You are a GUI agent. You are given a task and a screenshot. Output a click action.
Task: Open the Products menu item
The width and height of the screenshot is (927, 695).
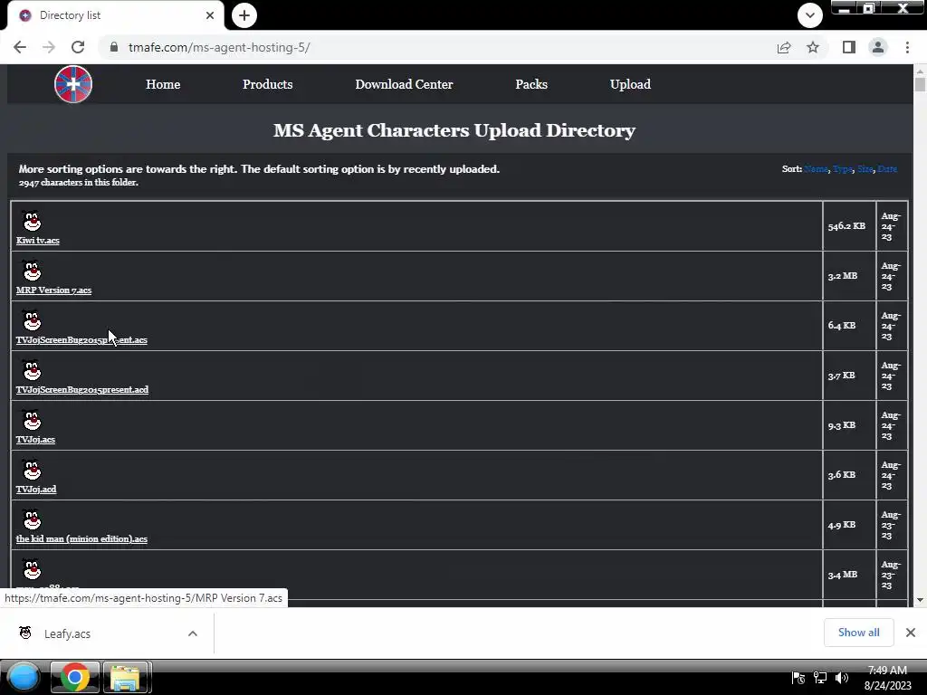coord(267,84)
